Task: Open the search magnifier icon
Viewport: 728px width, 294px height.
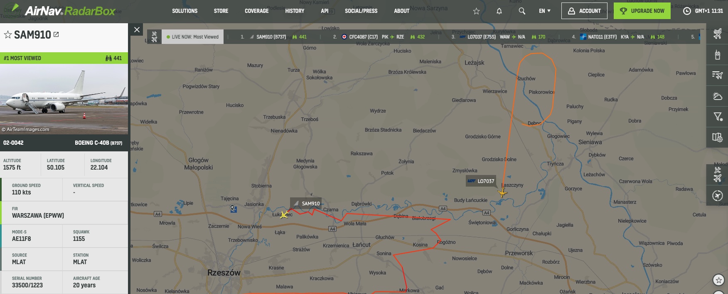Action: click(x=522, y=11)
